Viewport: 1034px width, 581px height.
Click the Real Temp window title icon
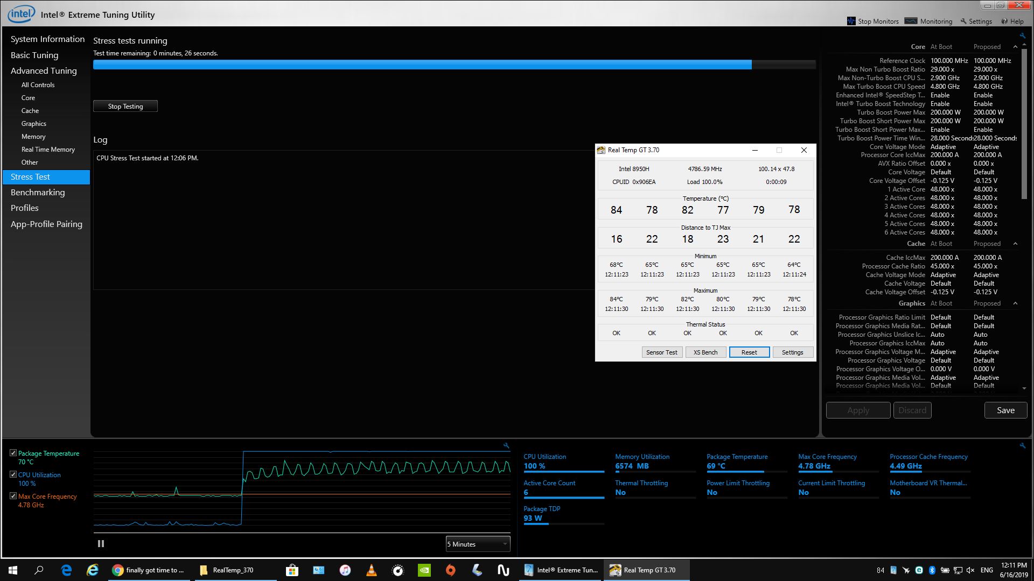pos(601,150)
